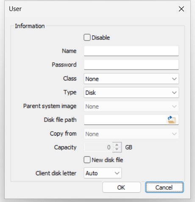Focus the Name text field

(x=131, y=51)
